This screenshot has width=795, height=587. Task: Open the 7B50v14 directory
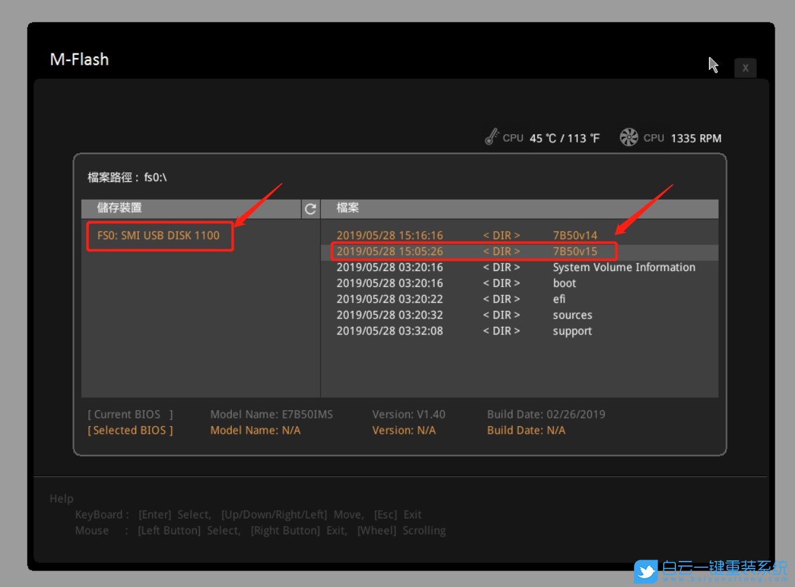[x=575, y=236]
